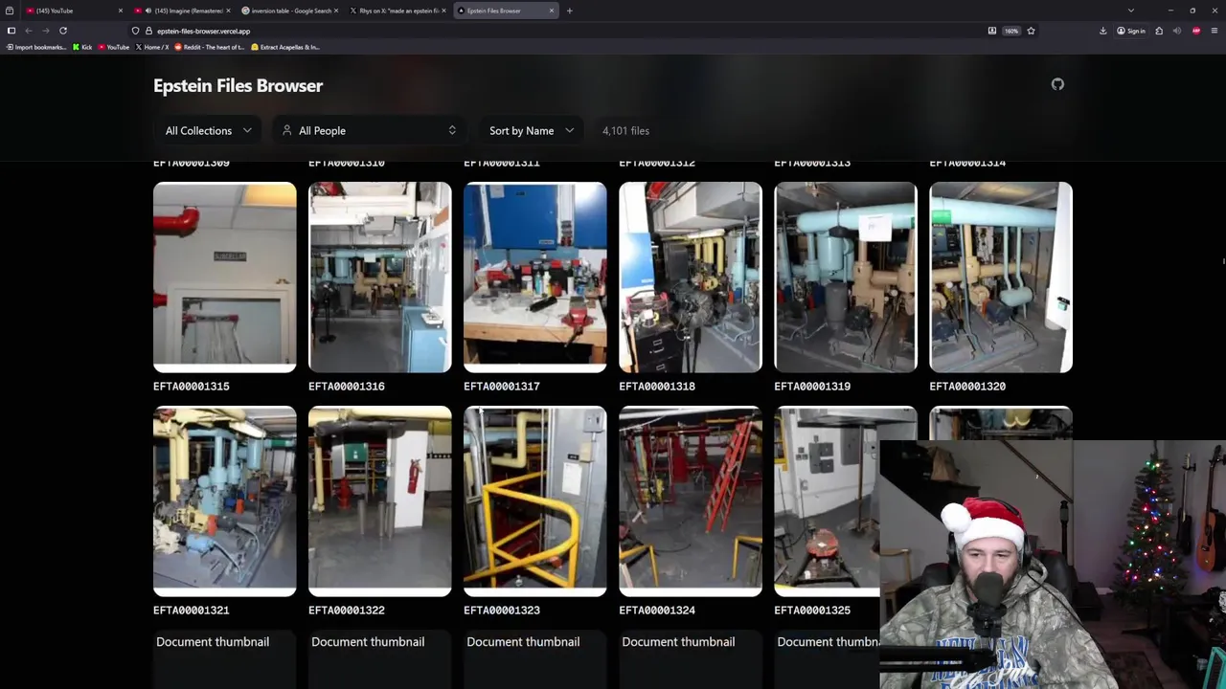
Task: Click the Sort by Name chevron arrow
Action: (x=569, y=130)
